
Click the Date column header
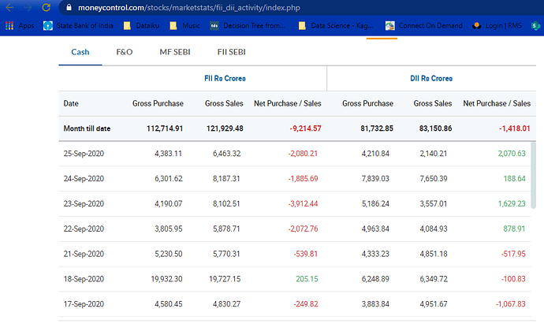(71, 103)
